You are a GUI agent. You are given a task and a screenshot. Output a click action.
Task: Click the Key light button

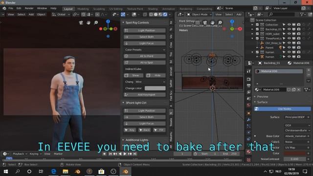point(130,130)
